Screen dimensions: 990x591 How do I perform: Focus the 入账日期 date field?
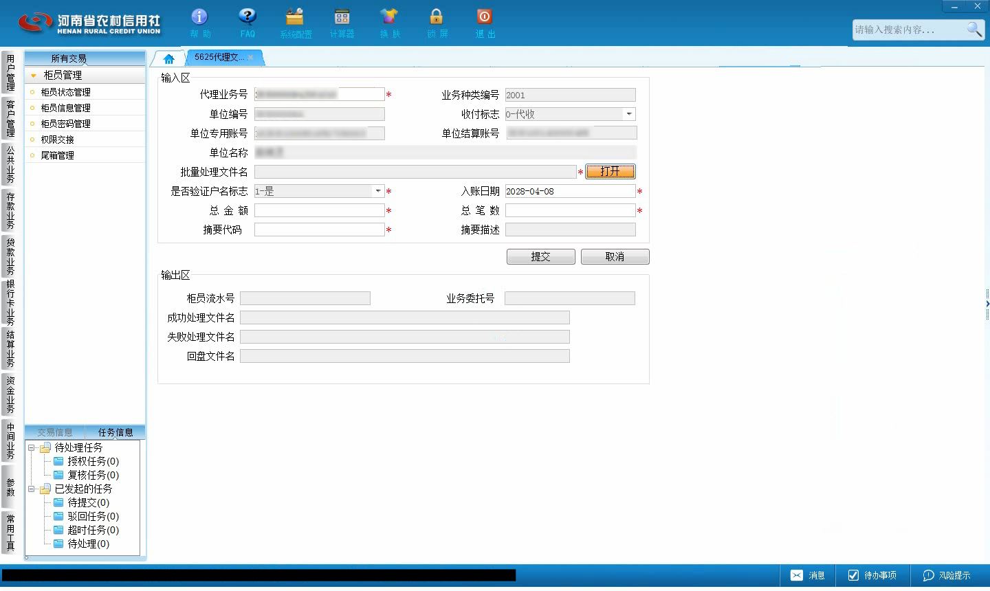(571, 191)
